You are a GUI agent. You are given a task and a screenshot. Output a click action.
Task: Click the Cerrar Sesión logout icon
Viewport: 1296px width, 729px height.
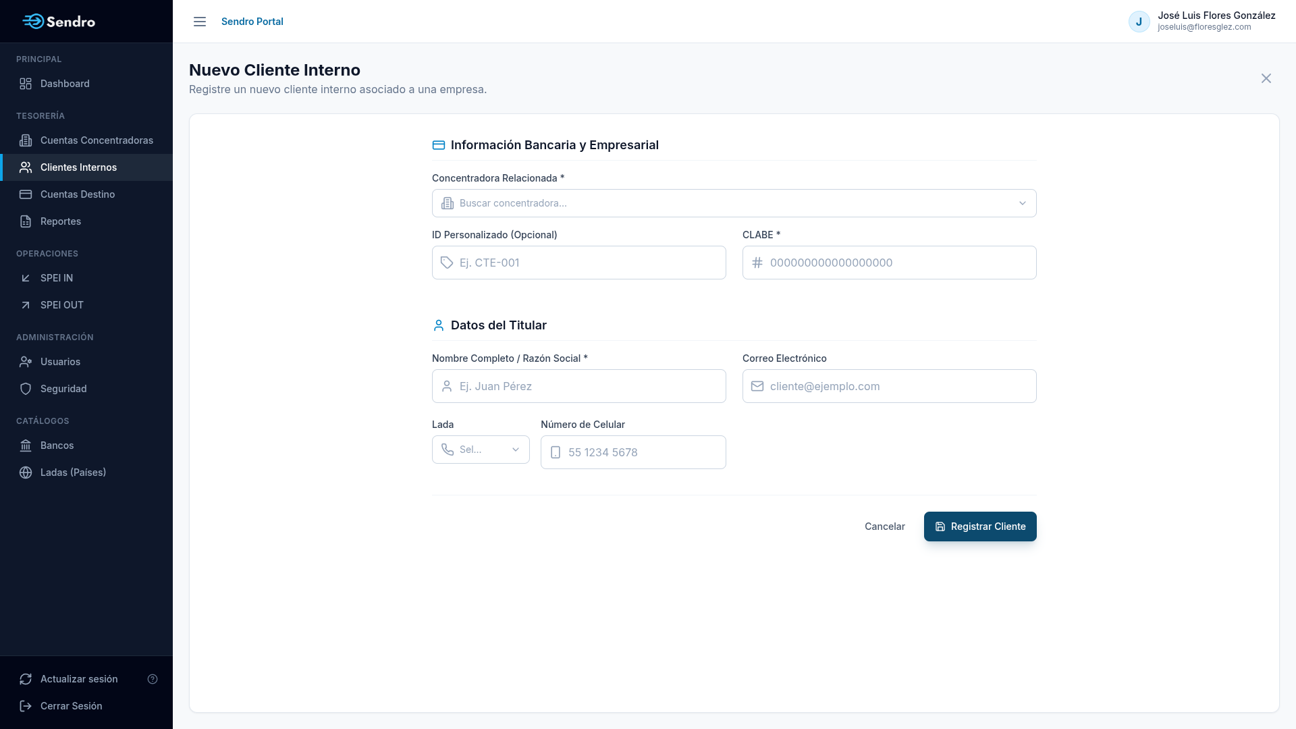pos(26,706)
